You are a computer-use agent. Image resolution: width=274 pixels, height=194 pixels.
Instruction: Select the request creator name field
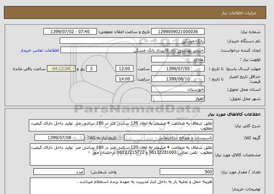137,50
